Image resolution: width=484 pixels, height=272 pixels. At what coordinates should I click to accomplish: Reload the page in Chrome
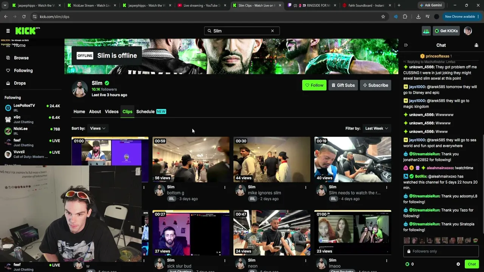pyautogui.click(x=24, y=17)
